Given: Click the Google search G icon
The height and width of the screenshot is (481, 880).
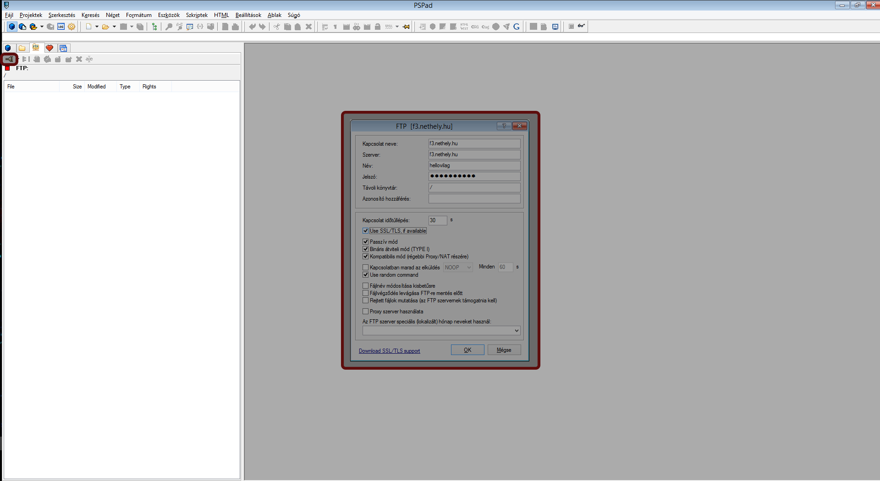Looking at the screenshot, I should 517,27.
